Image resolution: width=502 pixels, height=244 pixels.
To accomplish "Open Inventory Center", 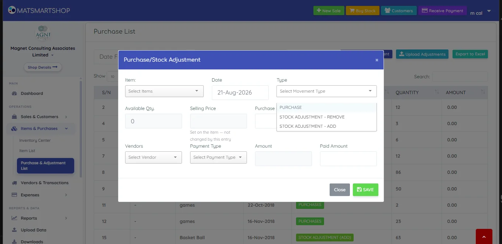I will (x=35, y=140).
